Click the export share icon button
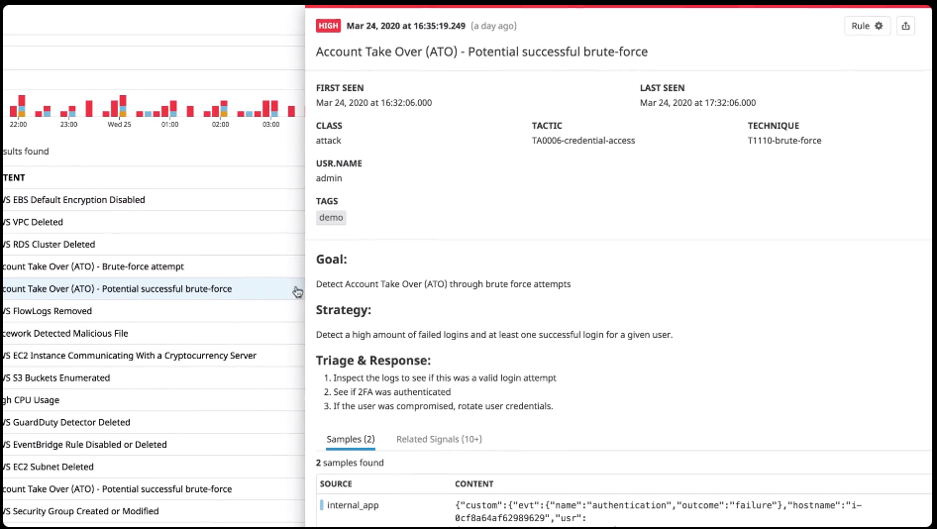 click(905, 26)
